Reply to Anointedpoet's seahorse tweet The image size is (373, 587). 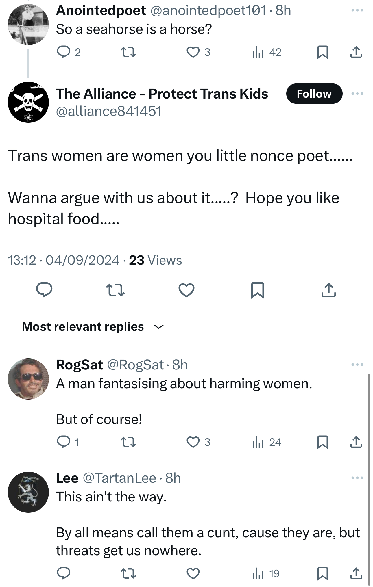(x=64, y=52)
